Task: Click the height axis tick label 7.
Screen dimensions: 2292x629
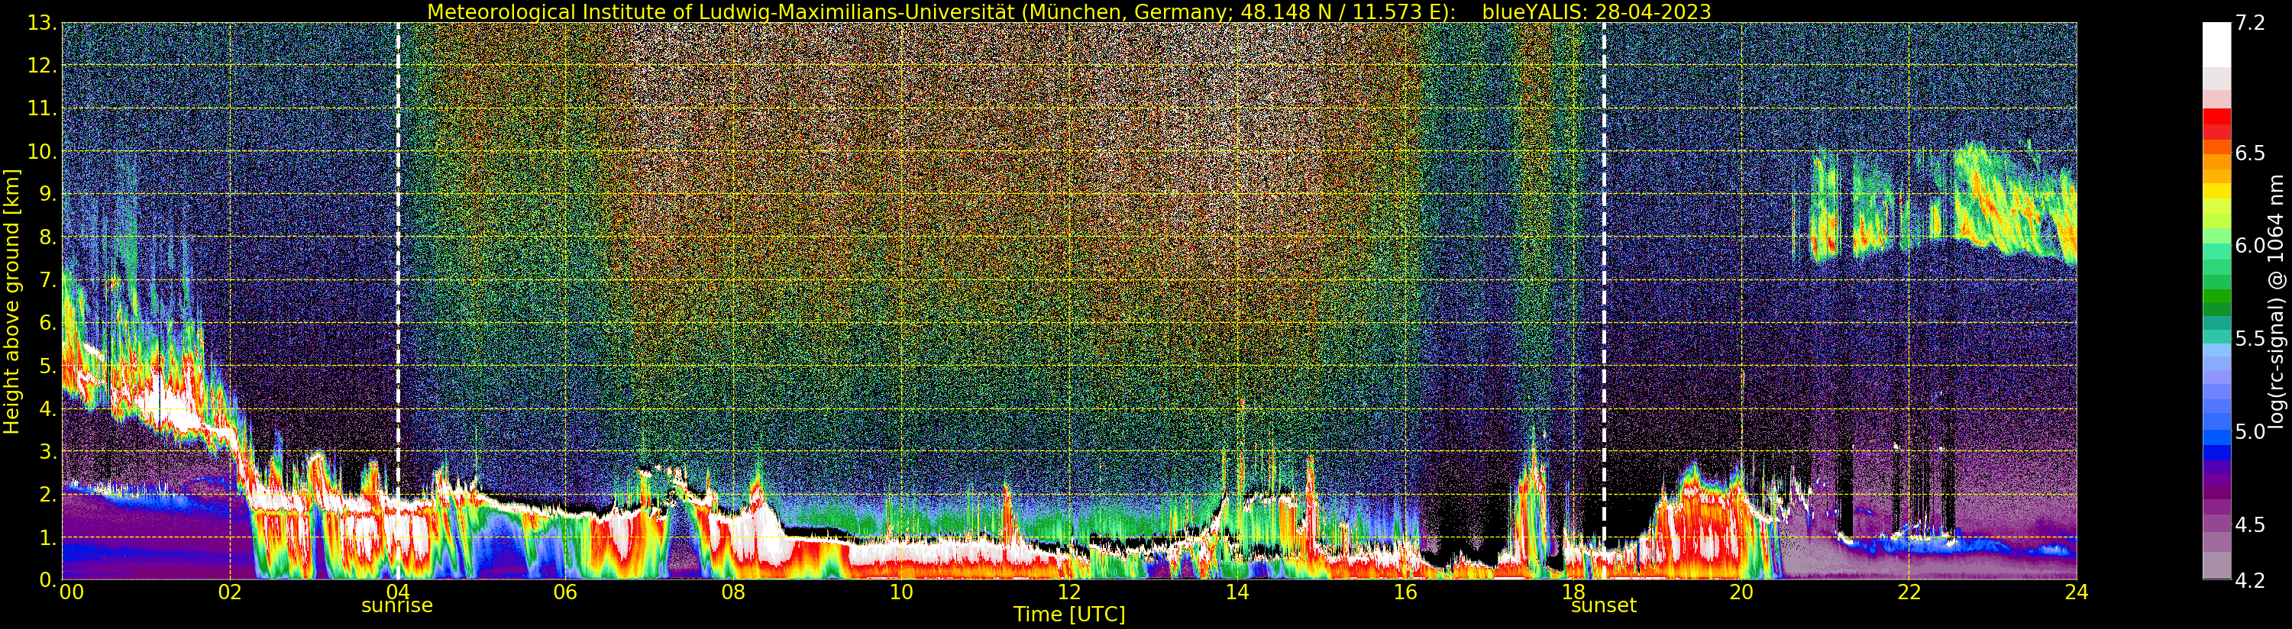Action: (x=48, y=280)
